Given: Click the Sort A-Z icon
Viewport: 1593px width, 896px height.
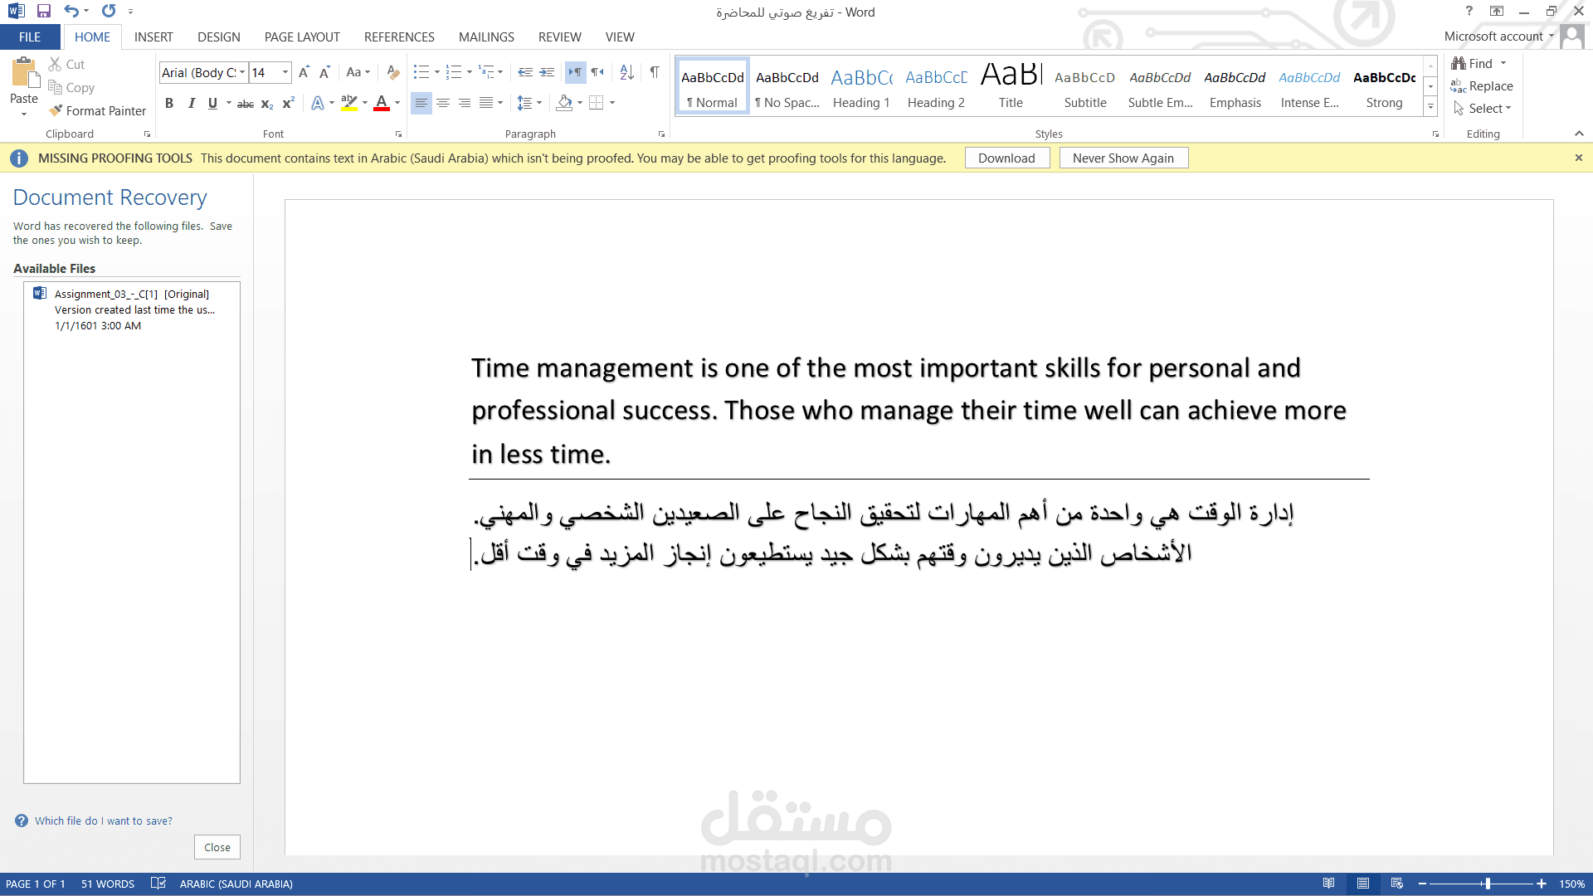Looking at the screenshot, I should [x=627, y=72].
